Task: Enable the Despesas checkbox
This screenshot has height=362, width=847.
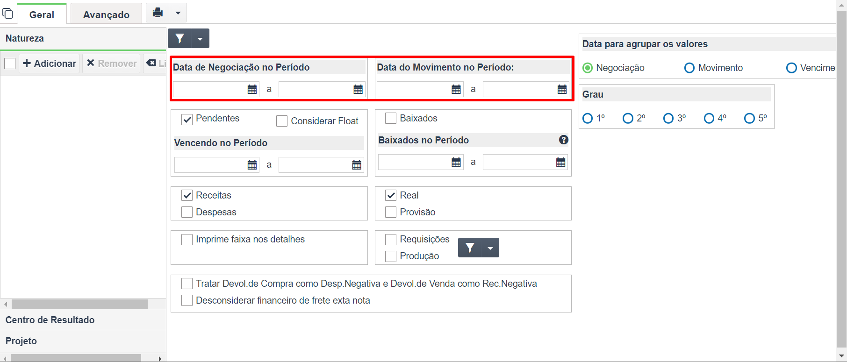Action: tap(187, 212)
